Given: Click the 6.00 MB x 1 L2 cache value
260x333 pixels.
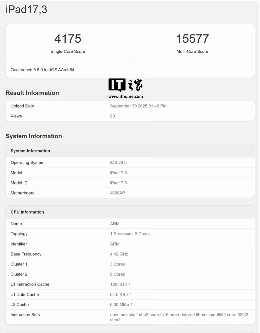Looking at the screenshot, I should (121, 305).
